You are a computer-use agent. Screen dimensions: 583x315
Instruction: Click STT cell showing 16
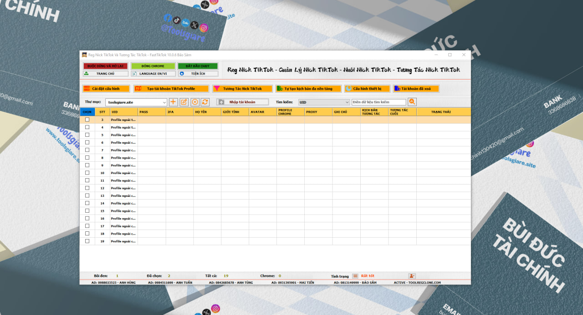pyautogui.click(x=102, y=219)
